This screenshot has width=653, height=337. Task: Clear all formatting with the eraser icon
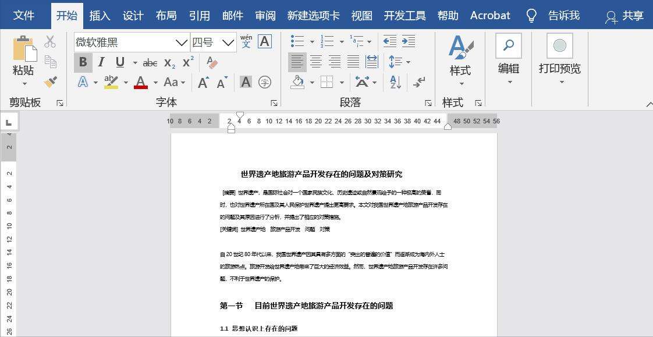[212, 62]
